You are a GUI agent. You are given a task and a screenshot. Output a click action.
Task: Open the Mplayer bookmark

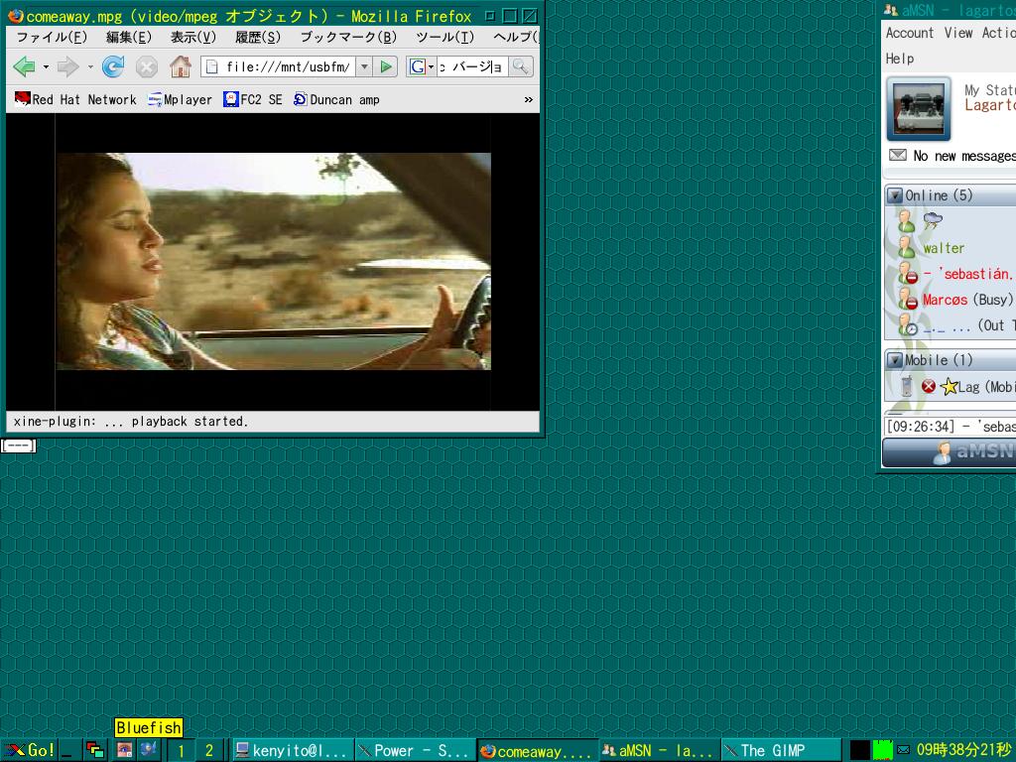tap(180, 99)
